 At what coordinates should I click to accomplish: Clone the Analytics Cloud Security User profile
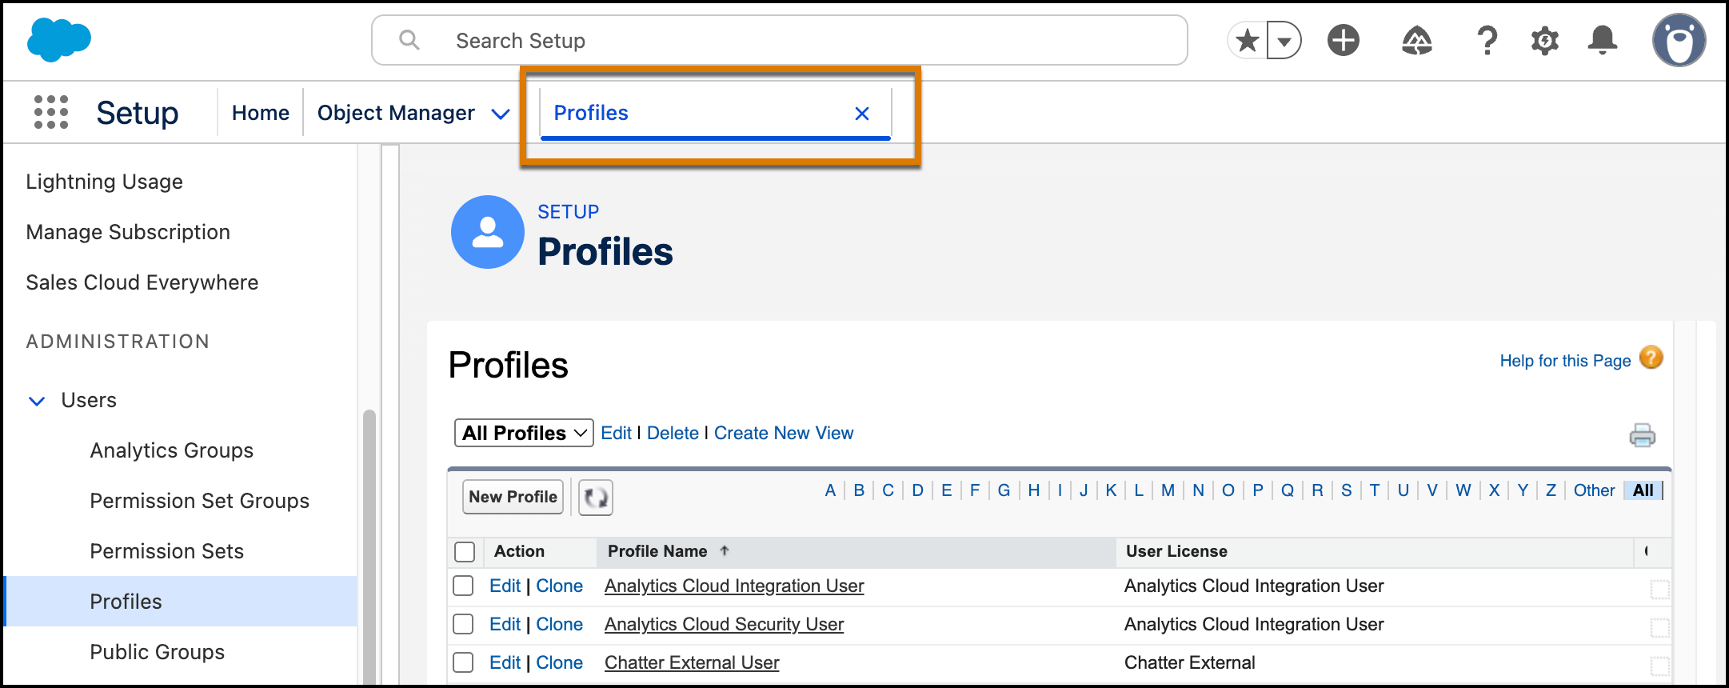(x=559, y=624)
